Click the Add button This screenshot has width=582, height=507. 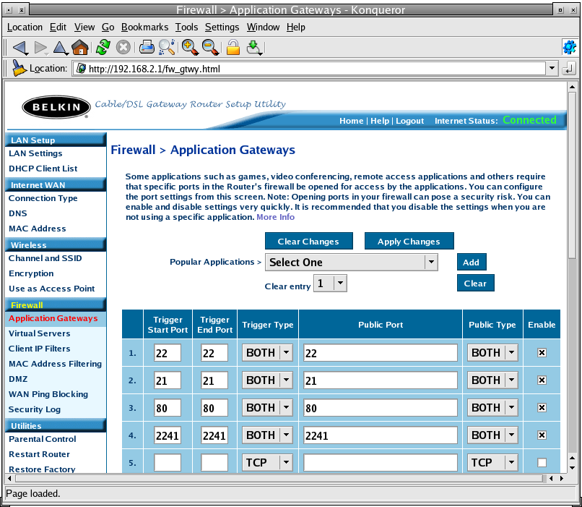point(471,262)
